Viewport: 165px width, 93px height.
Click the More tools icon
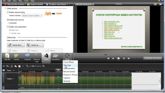click(x=67, y=56)
